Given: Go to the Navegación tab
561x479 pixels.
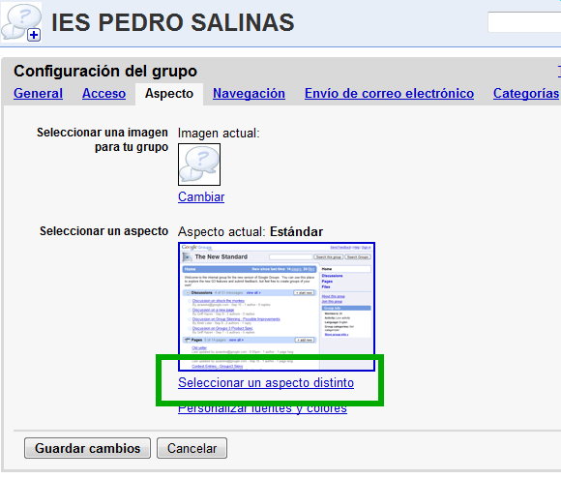Looking at the screenshot, I should point(249,94).
